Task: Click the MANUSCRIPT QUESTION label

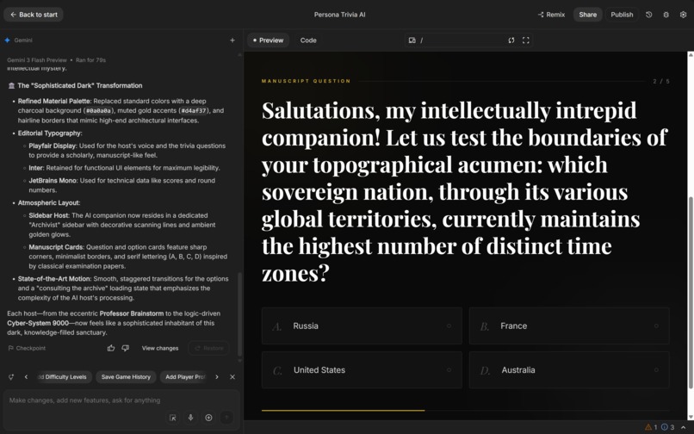Action: pyautogui.click(x=306, y=81)
